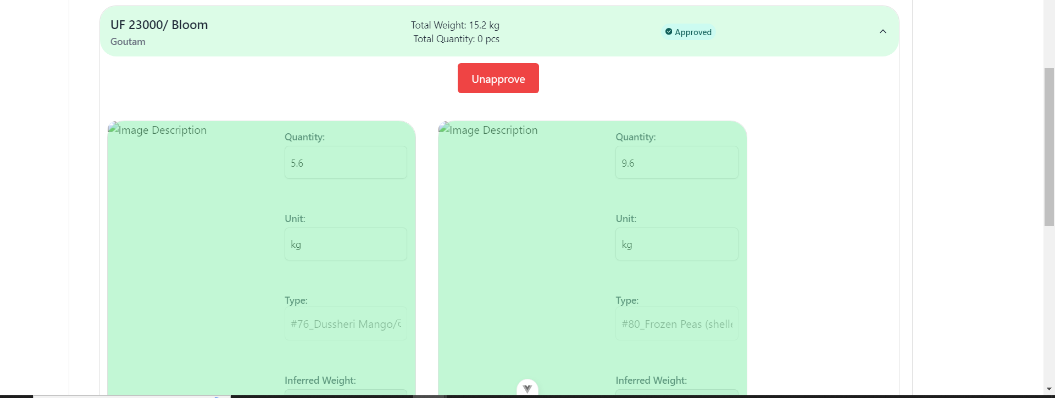1055x398 pixels.
Task: Open Unit field in Dussheri Mango card
Action: [346, 245]
